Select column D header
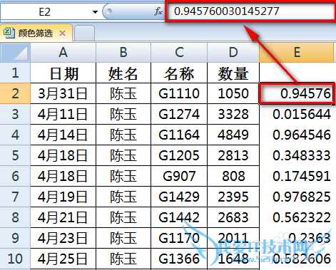Viewport: 336px width, 270px height. (233, 53)
